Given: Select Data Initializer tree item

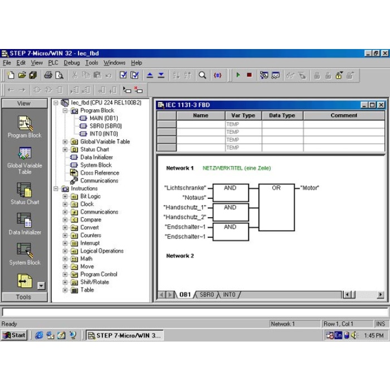Looking at the screenshot, I should point(96,157).
